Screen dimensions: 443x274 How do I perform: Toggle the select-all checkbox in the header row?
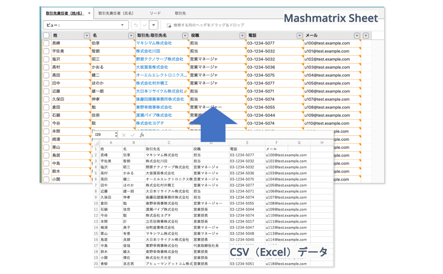tap(46, 35)
